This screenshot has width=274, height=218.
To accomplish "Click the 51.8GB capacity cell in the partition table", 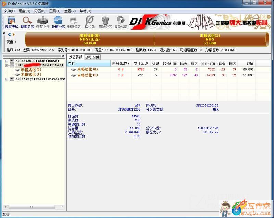I will click(248, 75).
